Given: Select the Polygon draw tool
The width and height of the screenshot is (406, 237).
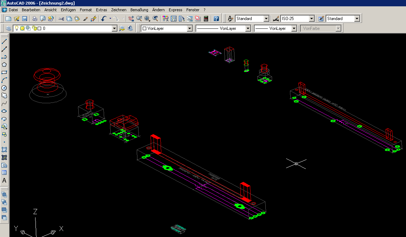Looking at the screenshot, I should click(x=4, y=65).
